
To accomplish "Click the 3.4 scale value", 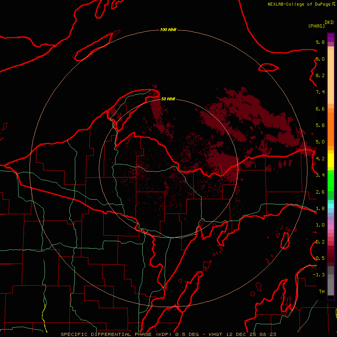I will (x=320, y=175).
